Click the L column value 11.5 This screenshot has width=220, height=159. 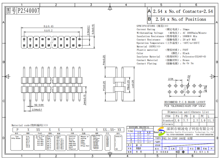point(210,120)
